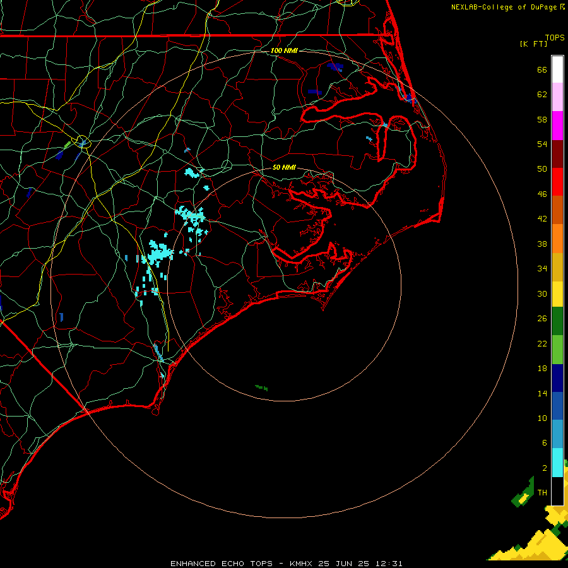Screen dimensions: 568x568
Task: Pick the light blue legend swatch
Action: point(557,434)
